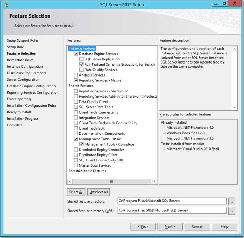Image resolution: width=244 pixels, height=238 pixels.
Task: Select the Instance Features tree node
Action: tap(82, 48)
